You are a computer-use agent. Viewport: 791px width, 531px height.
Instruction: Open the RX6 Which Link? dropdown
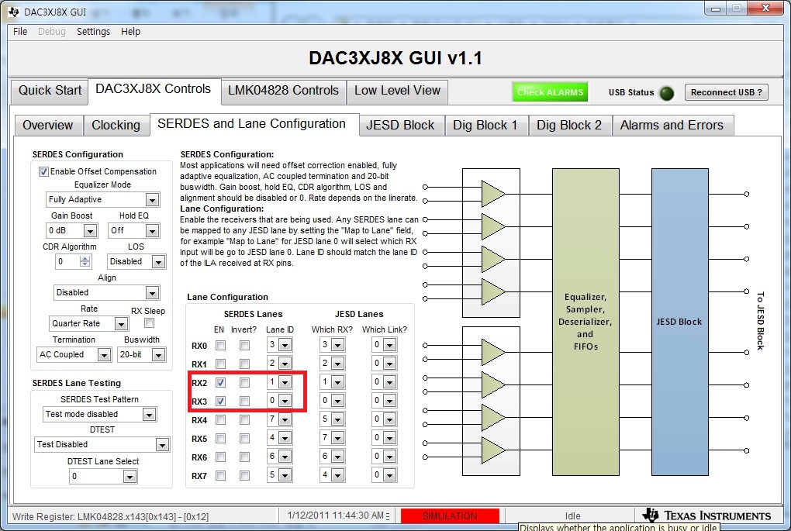389,457
